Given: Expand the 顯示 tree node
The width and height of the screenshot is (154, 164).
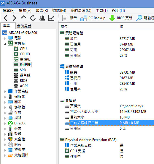Looking at the screenshot, I should (5, 102).
